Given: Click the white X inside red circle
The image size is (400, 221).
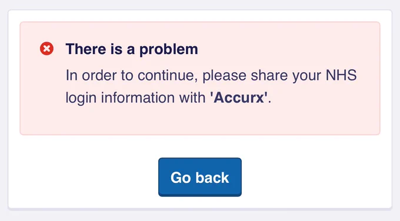Looking at the screenshot, I should coord(46,49).
